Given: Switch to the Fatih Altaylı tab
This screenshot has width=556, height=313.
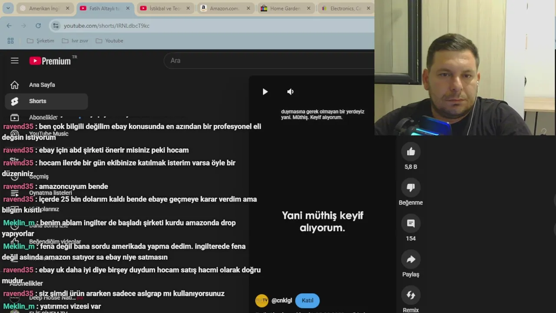Looking at the screenshot, I should [104, 8].
